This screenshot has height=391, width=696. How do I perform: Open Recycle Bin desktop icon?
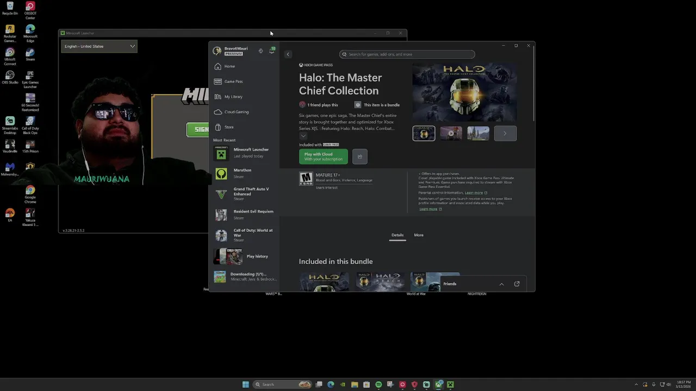click(x=10, y=9)
